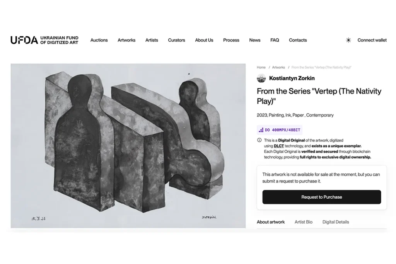The width and height of the screenshot is (396, 264).
Task: Select the Digital Details tab
Action: pyautogui.click(x=336, y=222)
